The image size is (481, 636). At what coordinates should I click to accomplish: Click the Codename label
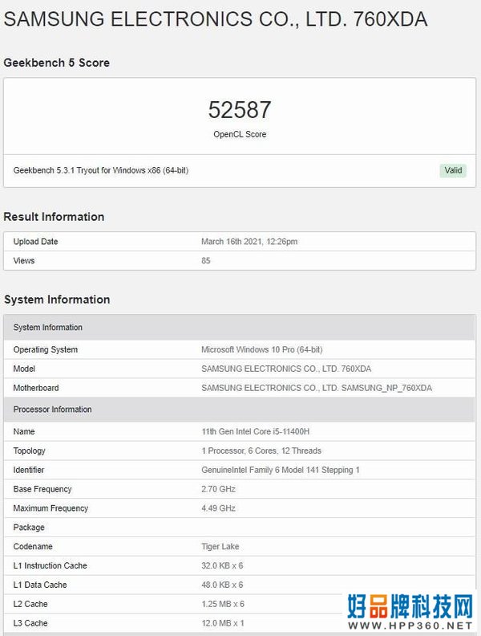(33, 546)
